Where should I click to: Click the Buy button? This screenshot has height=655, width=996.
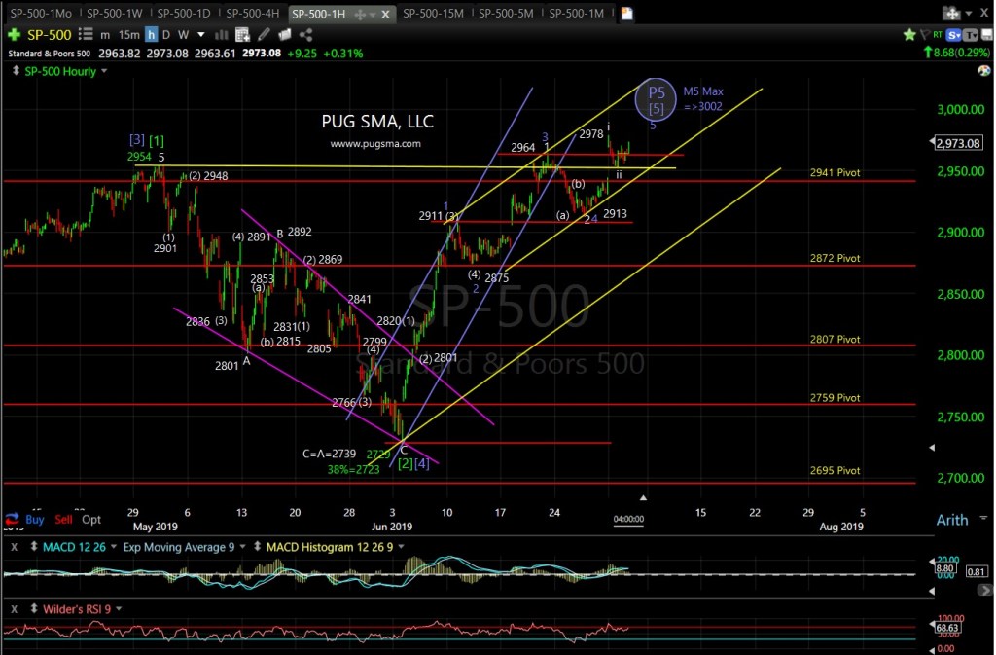(35, 519)
